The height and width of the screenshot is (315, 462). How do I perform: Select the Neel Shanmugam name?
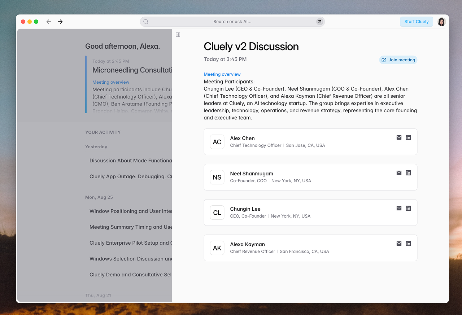pos(252,174)
